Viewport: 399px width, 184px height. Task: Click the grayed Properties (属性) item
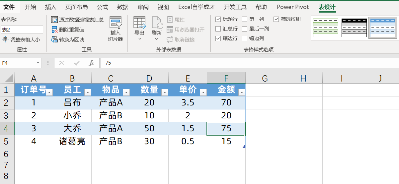[176, 20]
